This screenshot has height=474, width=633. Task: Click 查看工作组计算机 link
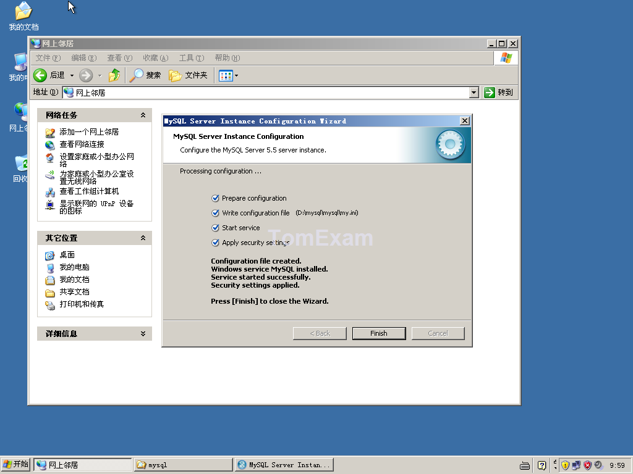[89, 191]
